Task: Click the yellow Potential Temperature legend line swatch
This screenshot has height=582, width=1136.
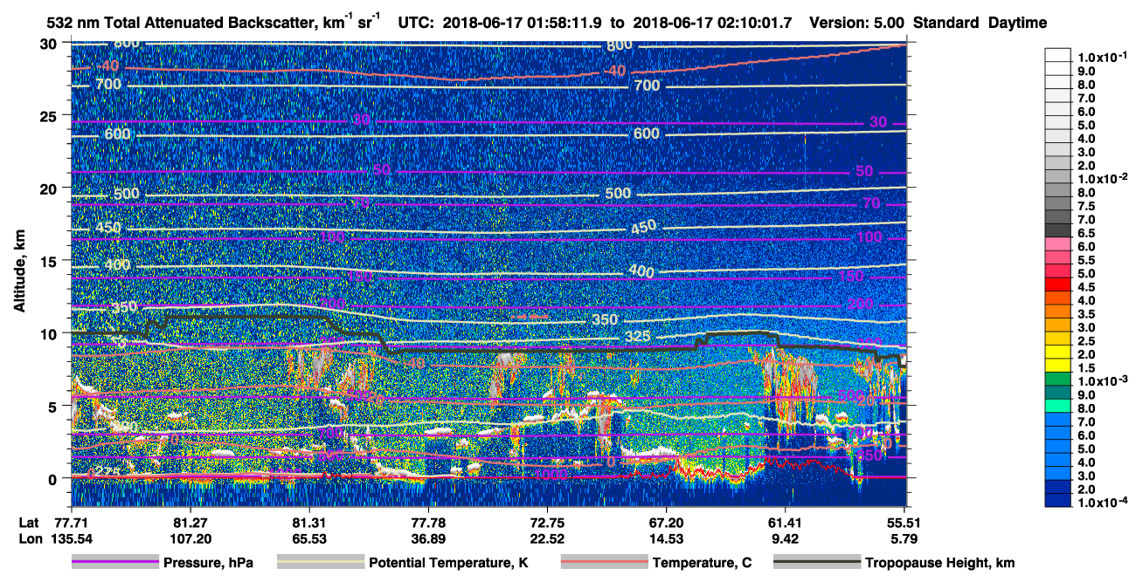Action: 320,563
